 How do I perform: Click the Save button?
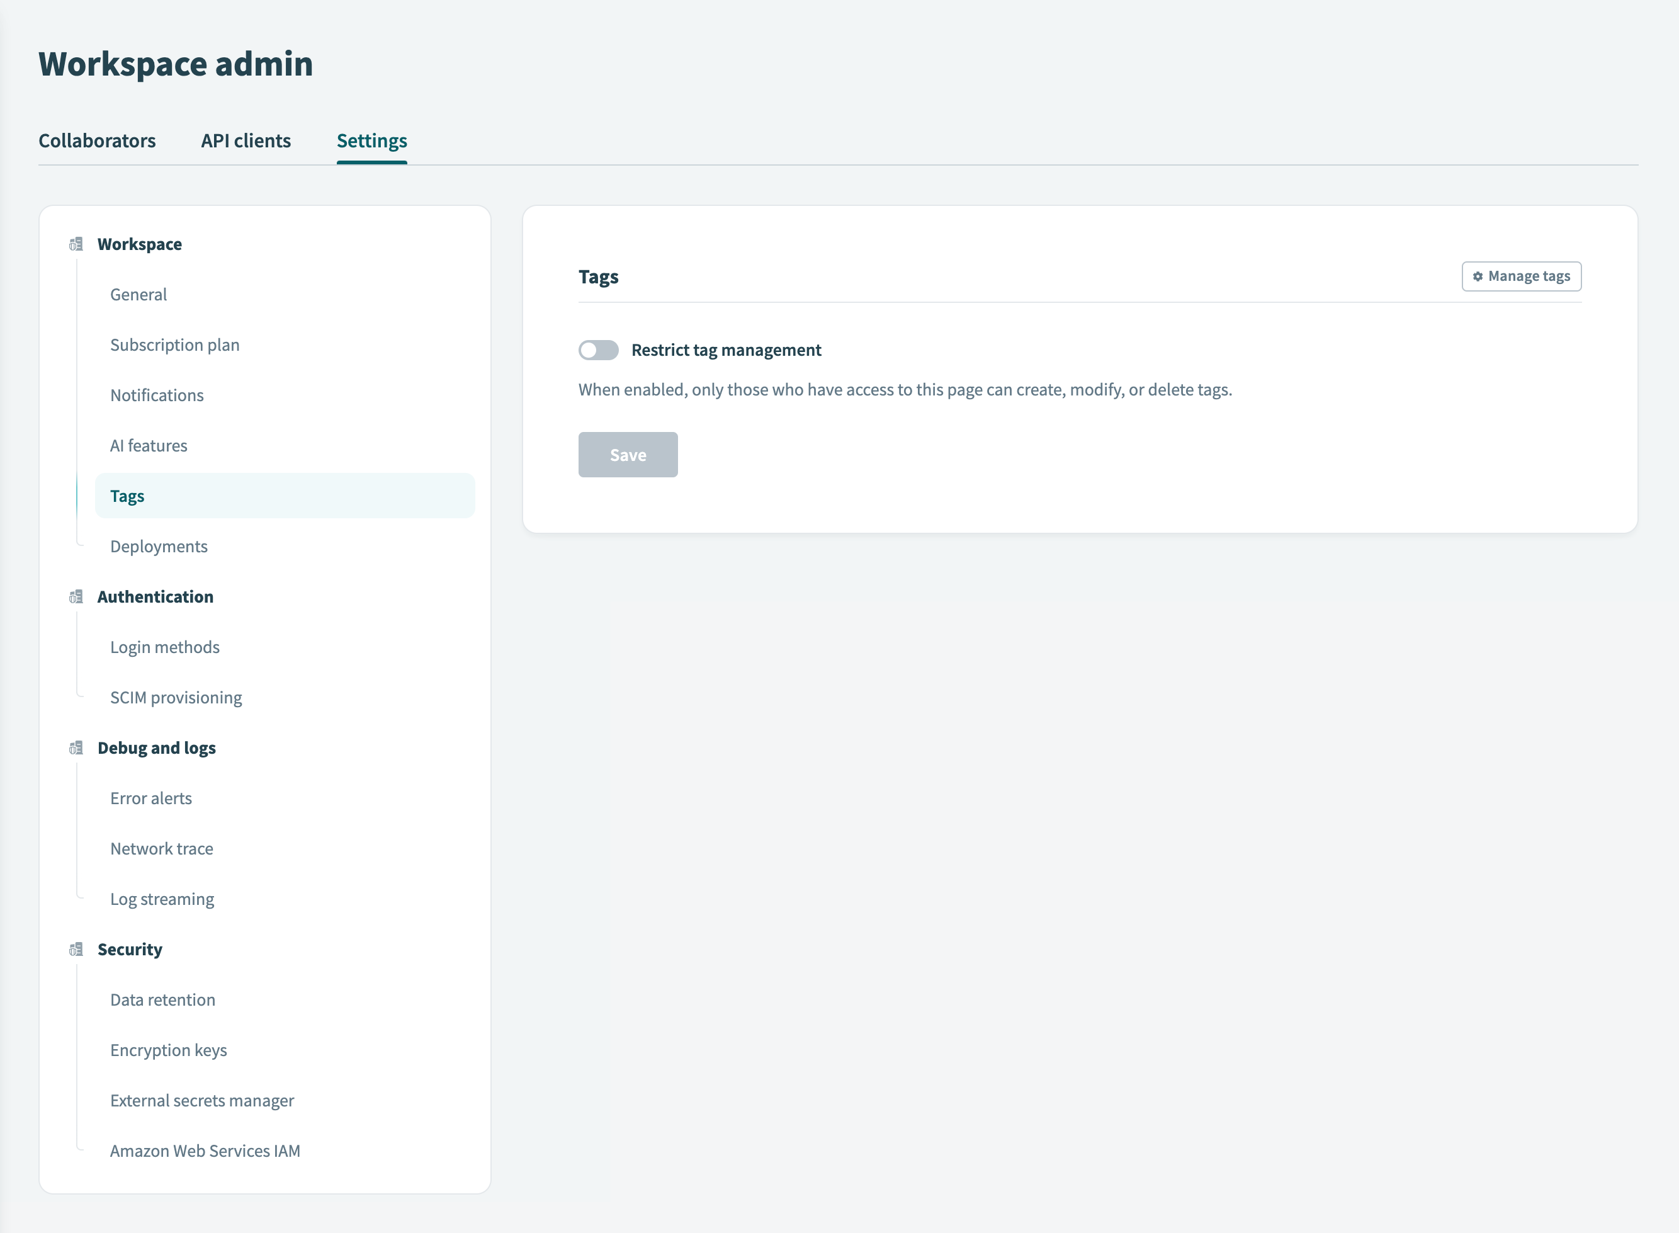tap(628, 454)
